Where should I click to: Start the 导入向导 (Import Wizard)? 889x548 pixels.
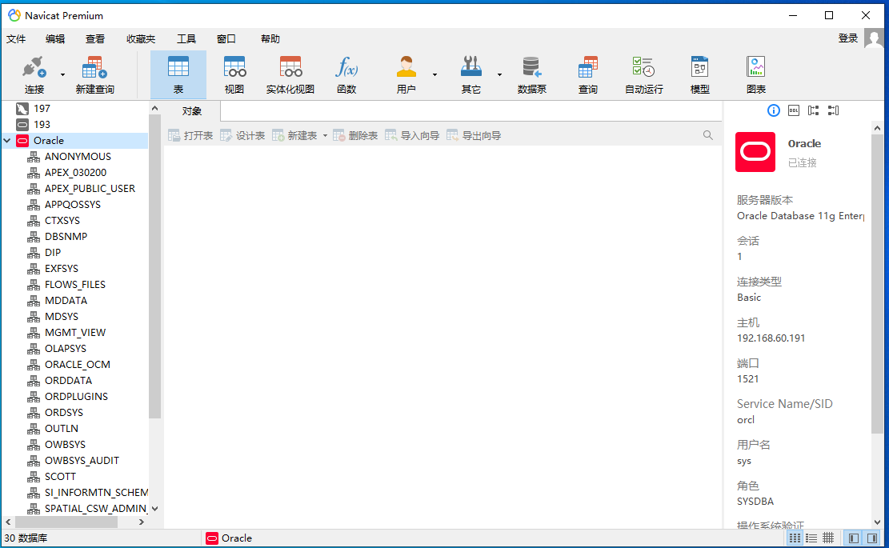point(419,135)
